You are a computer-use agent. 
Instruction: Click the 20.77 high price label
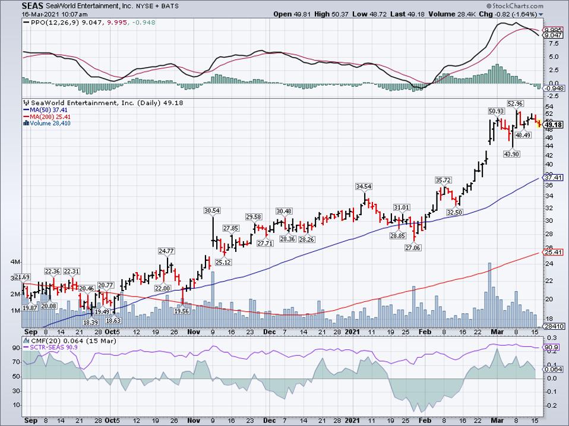pyautogui.click(x=106, y=285)
